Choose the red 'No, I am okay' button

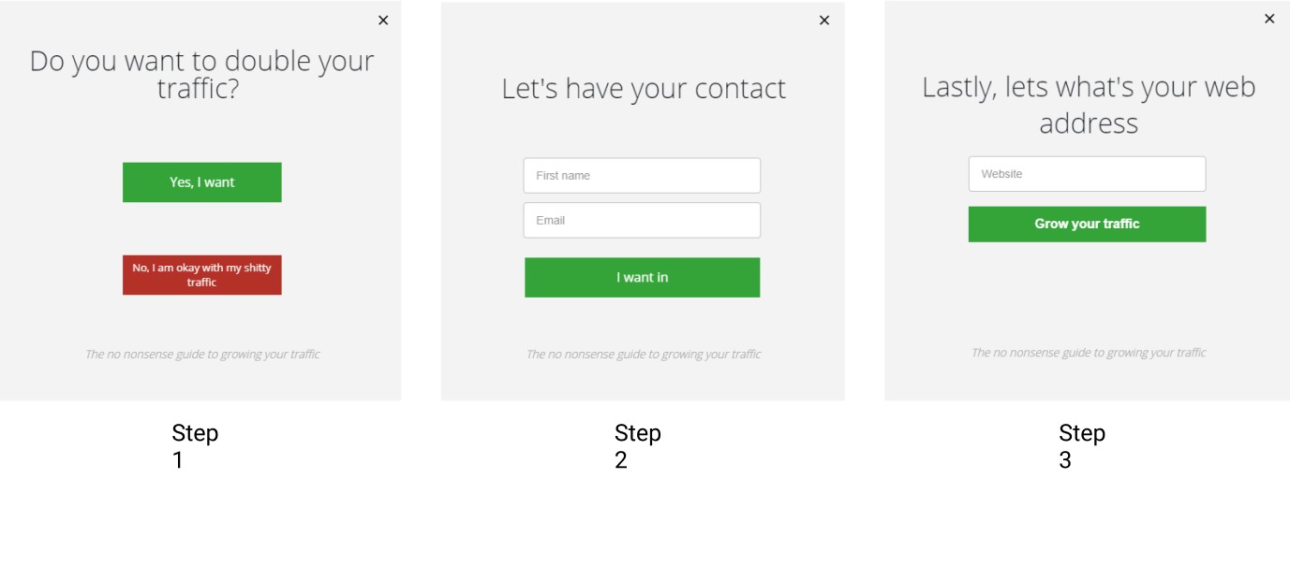pyautogui.click(x=201, y=275)
